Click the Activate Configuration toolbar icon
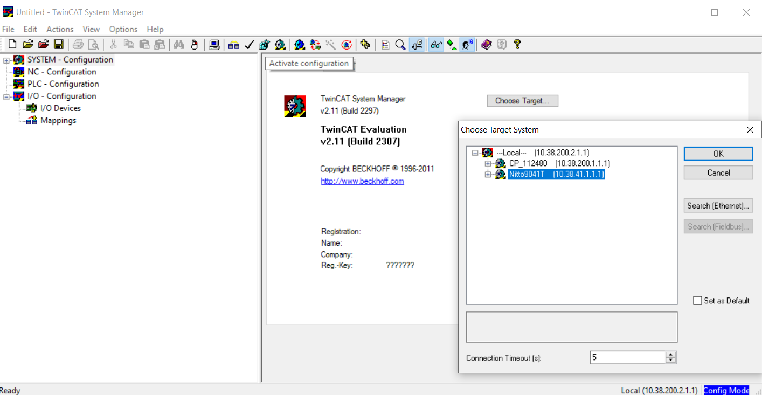This screenshot has height=395, width=762. coord(264,45)
